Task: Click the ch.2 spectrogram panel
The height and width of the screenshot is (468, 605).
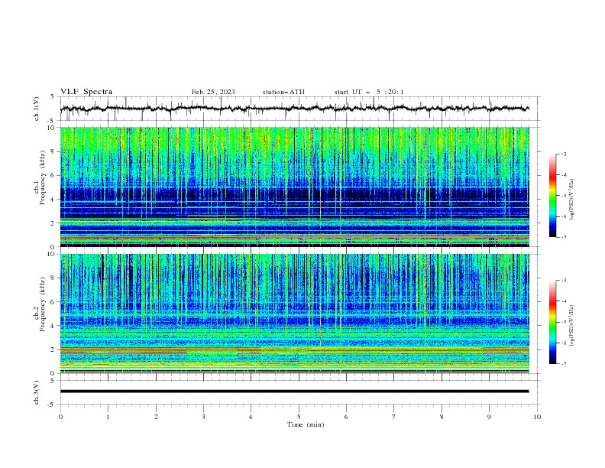Action: point(295,314)
